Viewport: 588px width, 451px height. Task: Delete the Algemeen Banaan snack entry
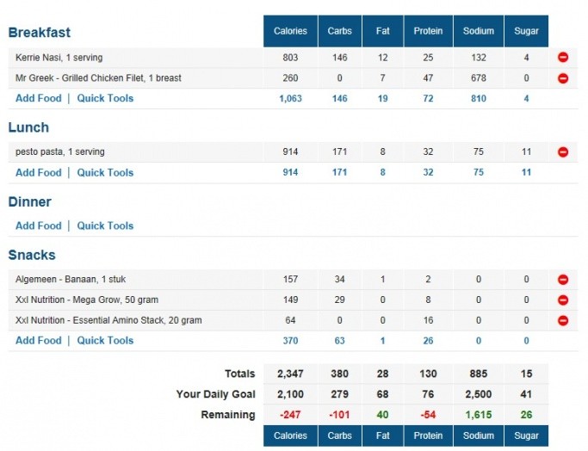click(x=563, y=280)
